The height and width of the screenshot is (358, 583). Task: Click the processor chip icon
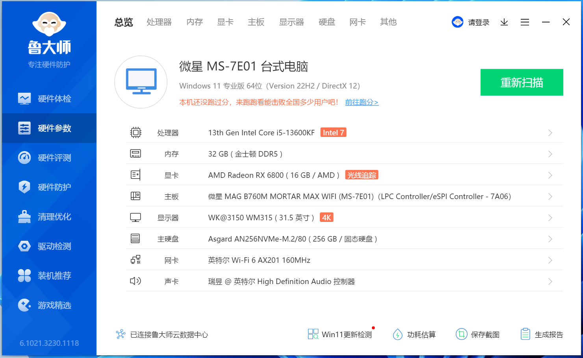(136, 133)
